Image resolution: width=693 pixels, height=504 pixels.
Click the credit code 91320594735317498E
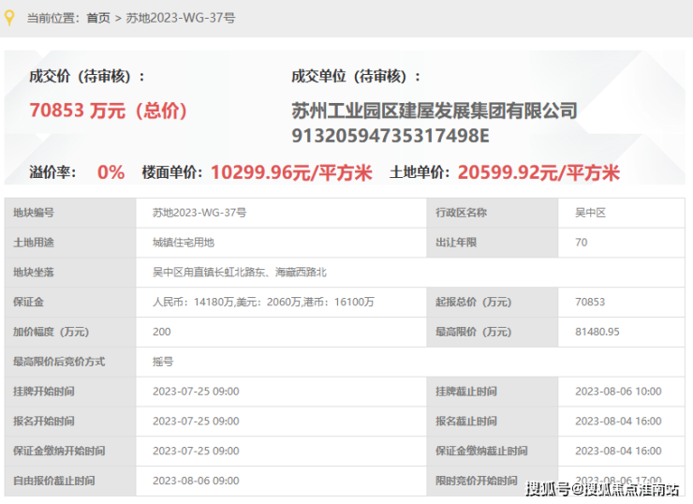tap(391, 136)
